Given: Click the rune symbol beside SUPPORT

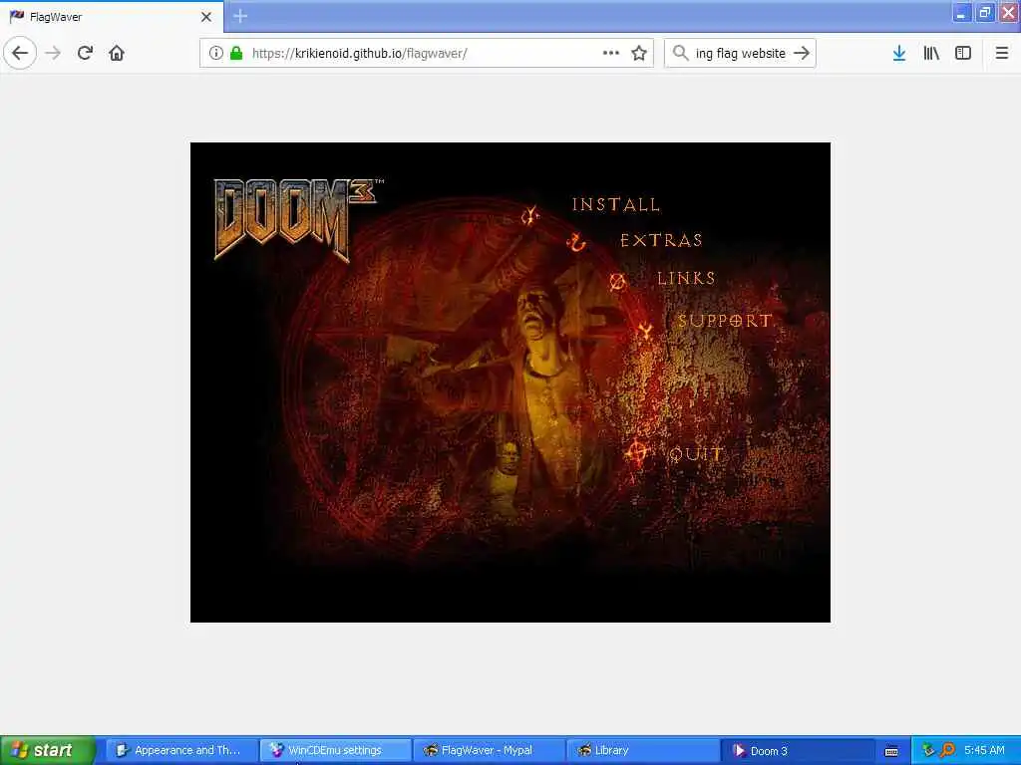Looking at the screenshot, I should (645, 331).
